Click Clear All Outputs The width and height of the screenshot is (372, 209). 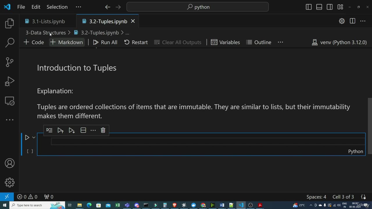point(178,42)
